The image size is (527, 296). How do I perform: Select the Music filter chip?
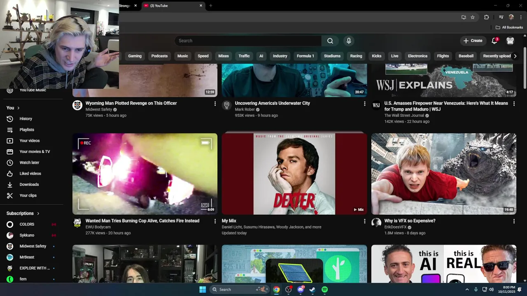(x=182, y=56)
